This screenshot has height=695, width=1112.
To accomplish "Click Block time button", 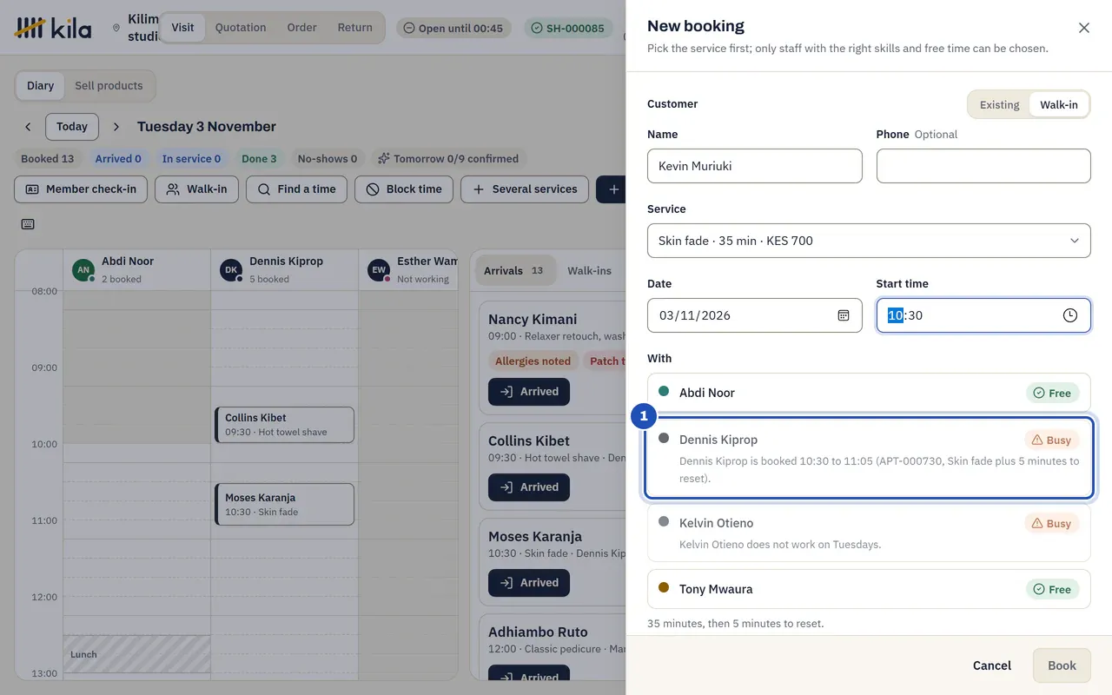I will point(404,189).
